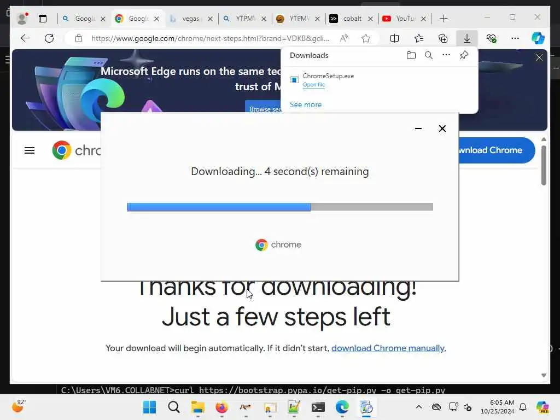
Task: Switch to the vegas Bing tab
Action: 191,19
